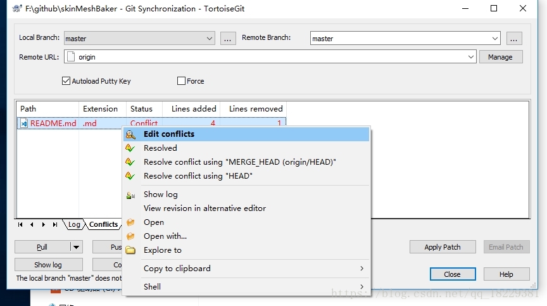Select Open in the context menu

(x=246, y=222)
